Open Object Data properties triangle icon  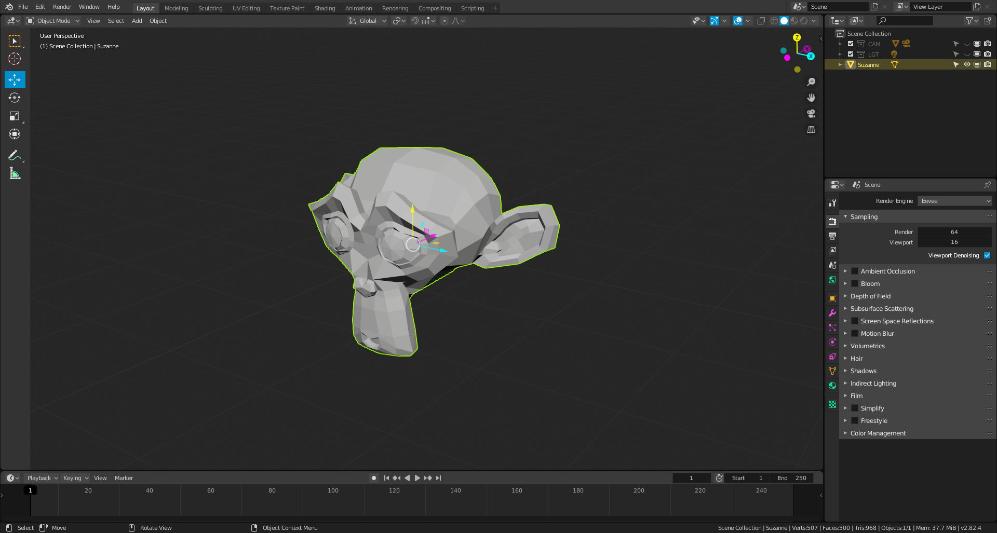click(x=832, y=371)
